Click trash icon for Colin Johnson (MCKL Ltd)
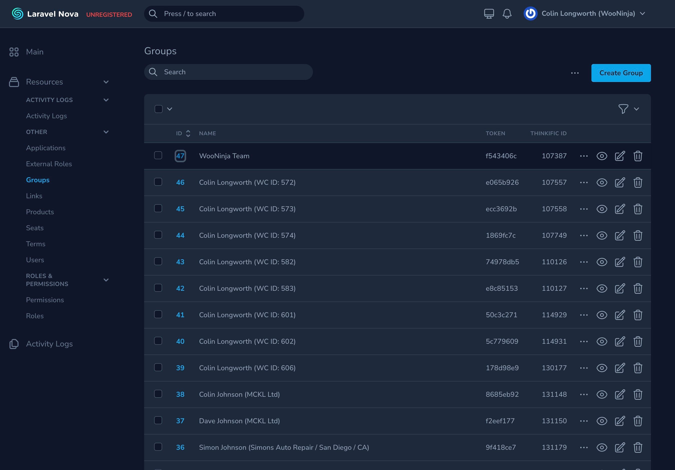Viewport: 675px width, 470px height. click(x=638, y=394)
